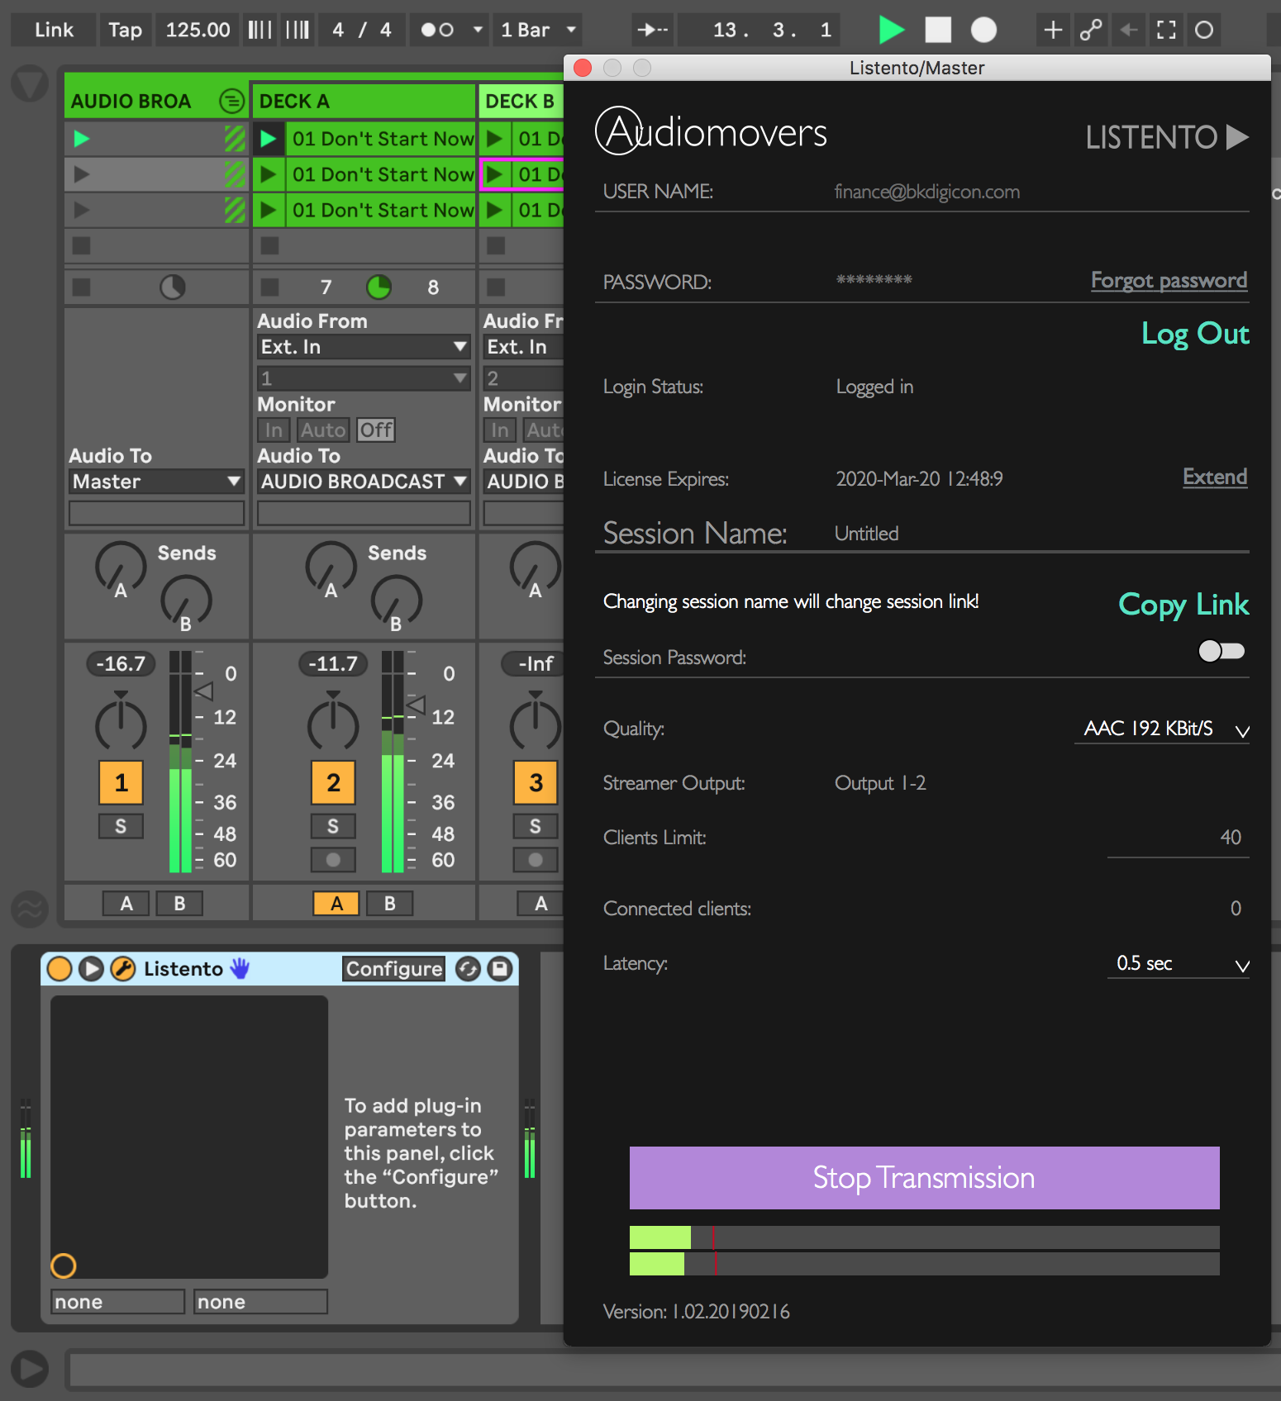This screenshot has width=1281, height=1401.
Task: Click the Arrangement Record button
Action: pyautogui.click(x=983, y=30)
